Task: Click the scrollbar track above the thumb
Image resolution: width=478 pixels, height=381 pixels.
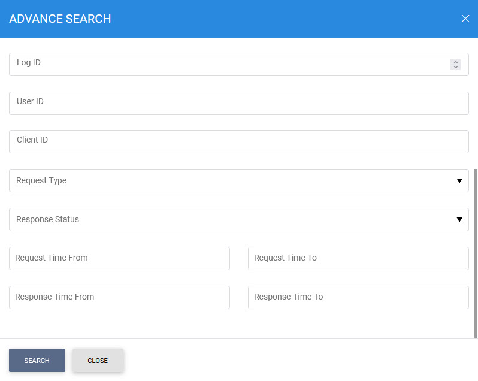Action: point(476,102)
